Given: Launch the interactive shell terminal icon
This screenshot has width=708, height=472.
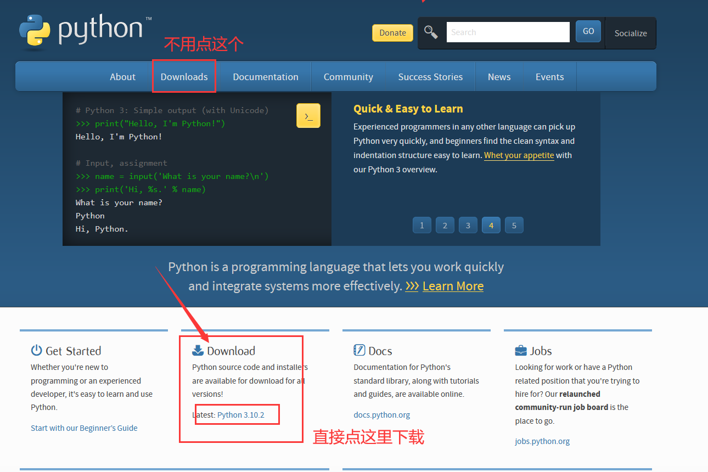Looking at the screenshot, I should pos(308,116).
